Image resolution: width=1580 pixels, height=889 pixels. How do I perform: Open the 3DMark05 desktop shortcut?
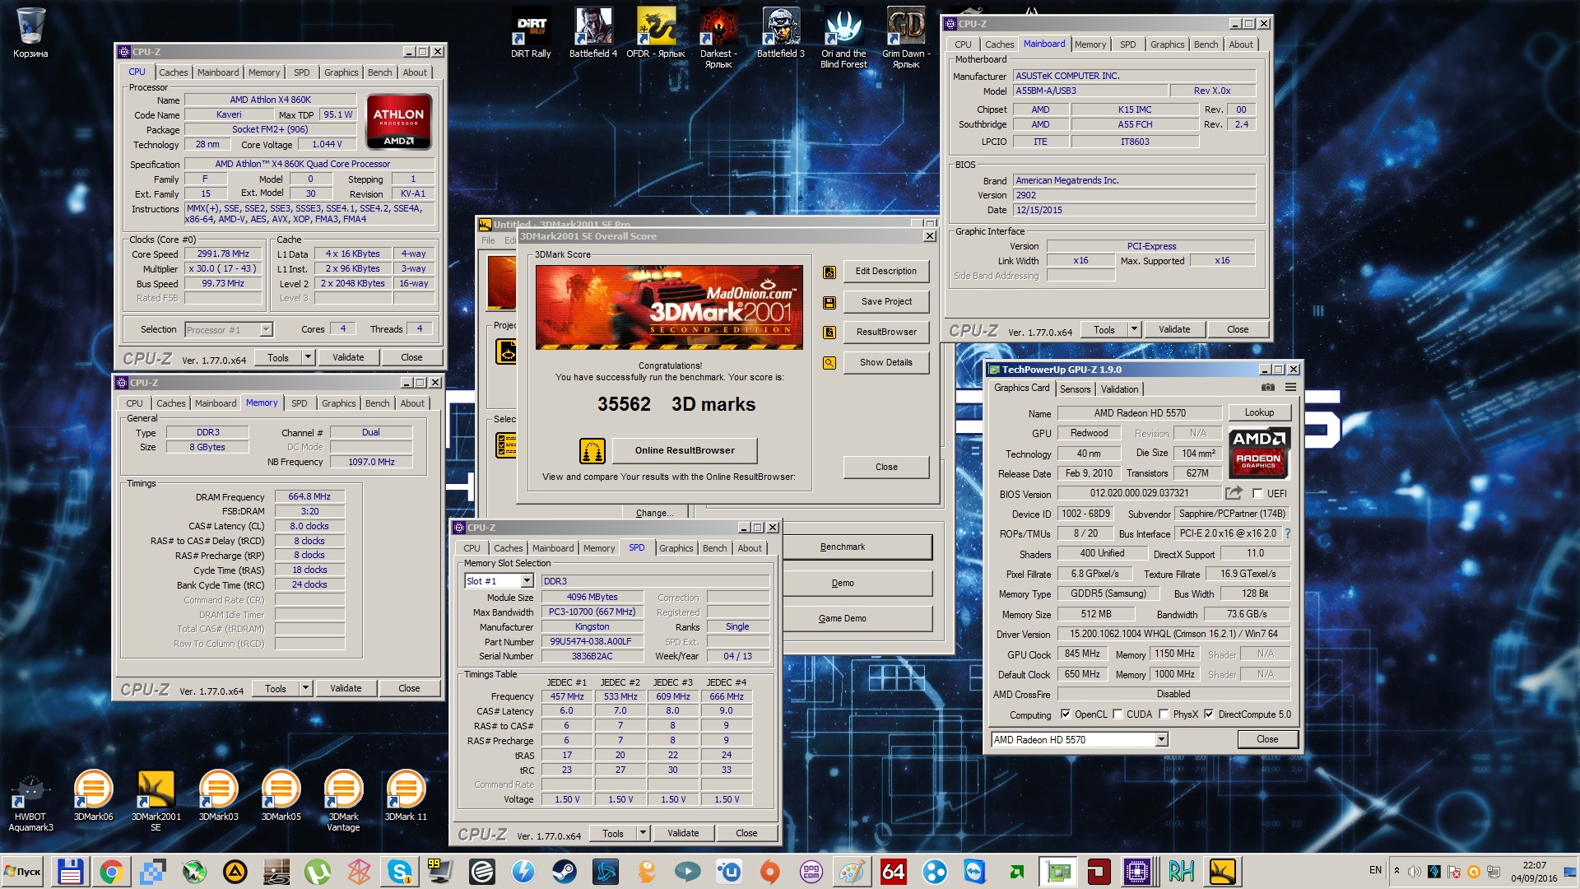281,795
